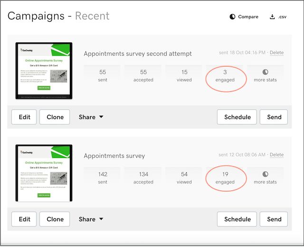Open more stats icon for second attempt campaign

pos(265,72)
